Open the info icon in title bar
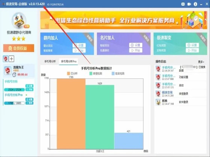The height and width of the screenshot is (157, 210). click(x=195, y=4)
